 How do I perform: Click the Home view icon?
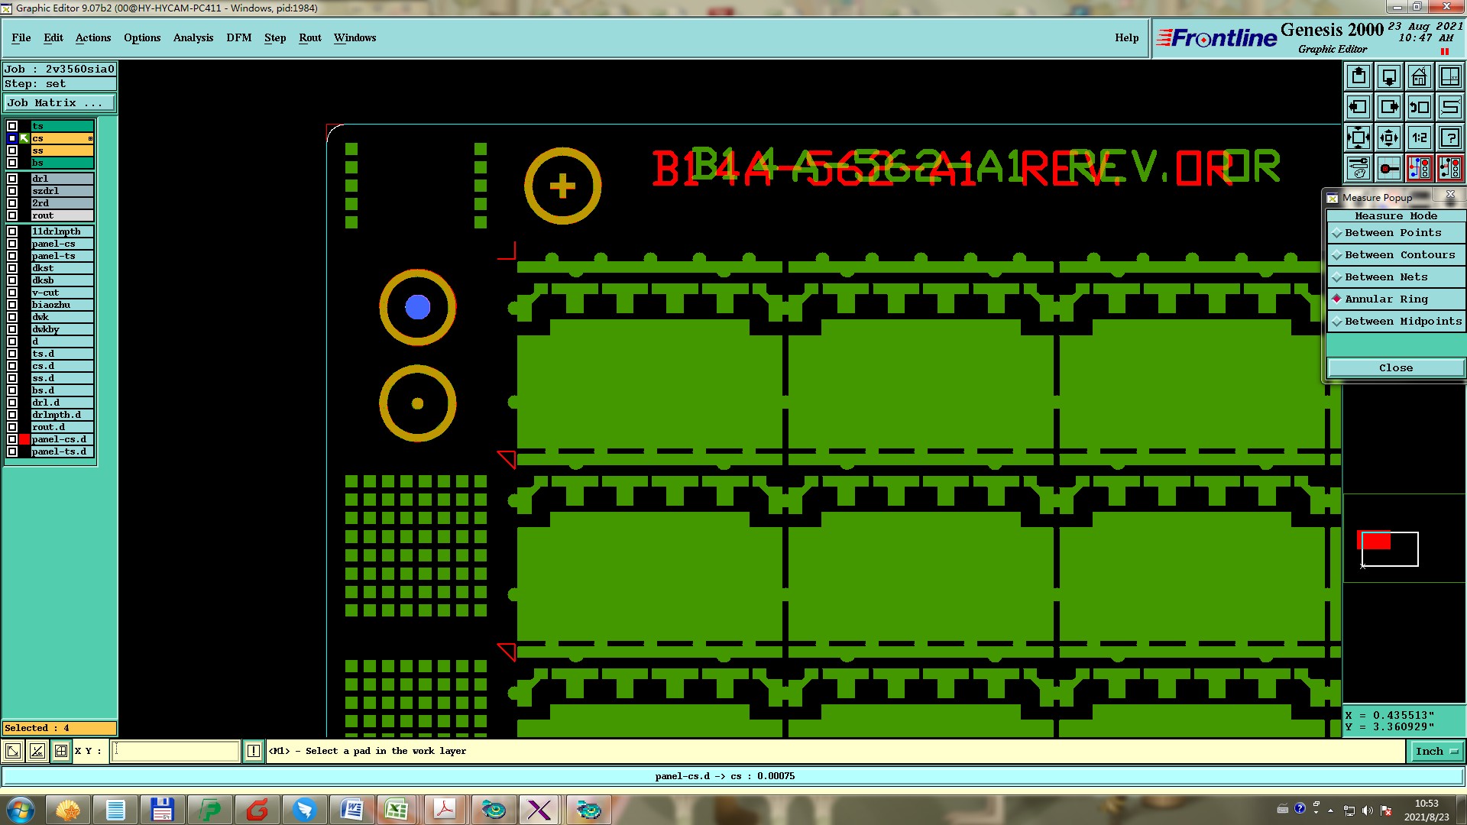pyautogui.click(x=1419, y=76)
